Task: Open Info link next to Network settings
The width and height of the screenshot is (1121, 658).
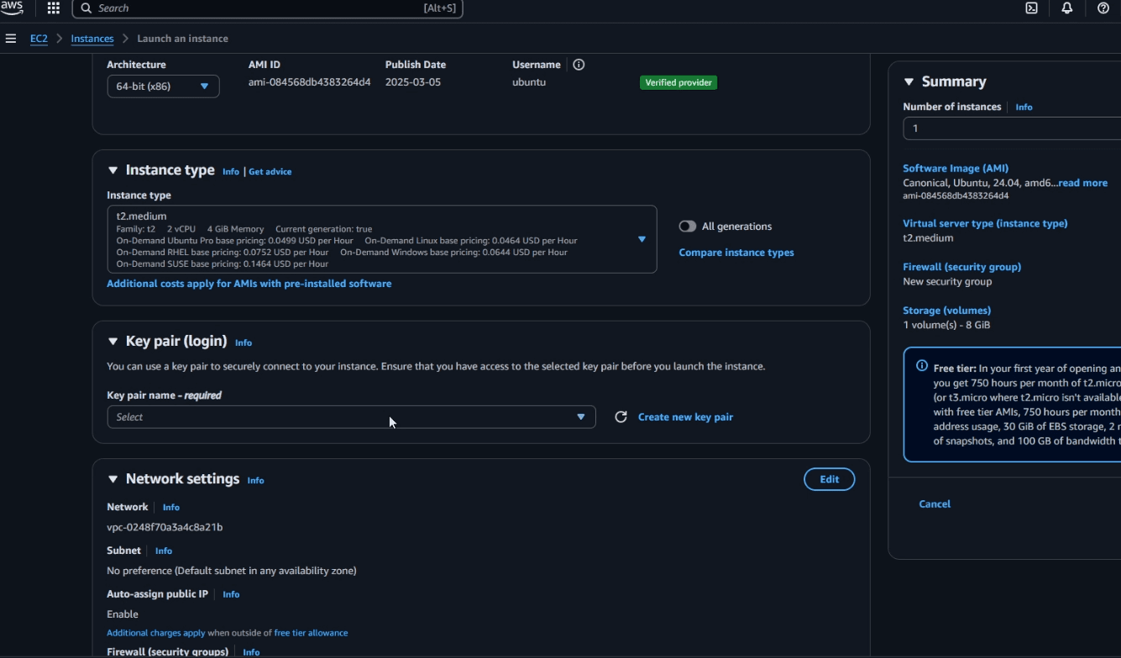Action: coord(256,481)
